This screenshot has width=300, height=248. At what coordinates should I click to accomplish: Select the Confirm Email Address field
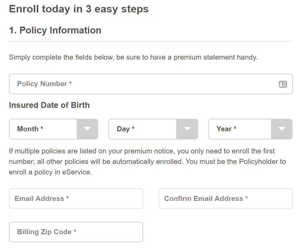coord(226,199)
